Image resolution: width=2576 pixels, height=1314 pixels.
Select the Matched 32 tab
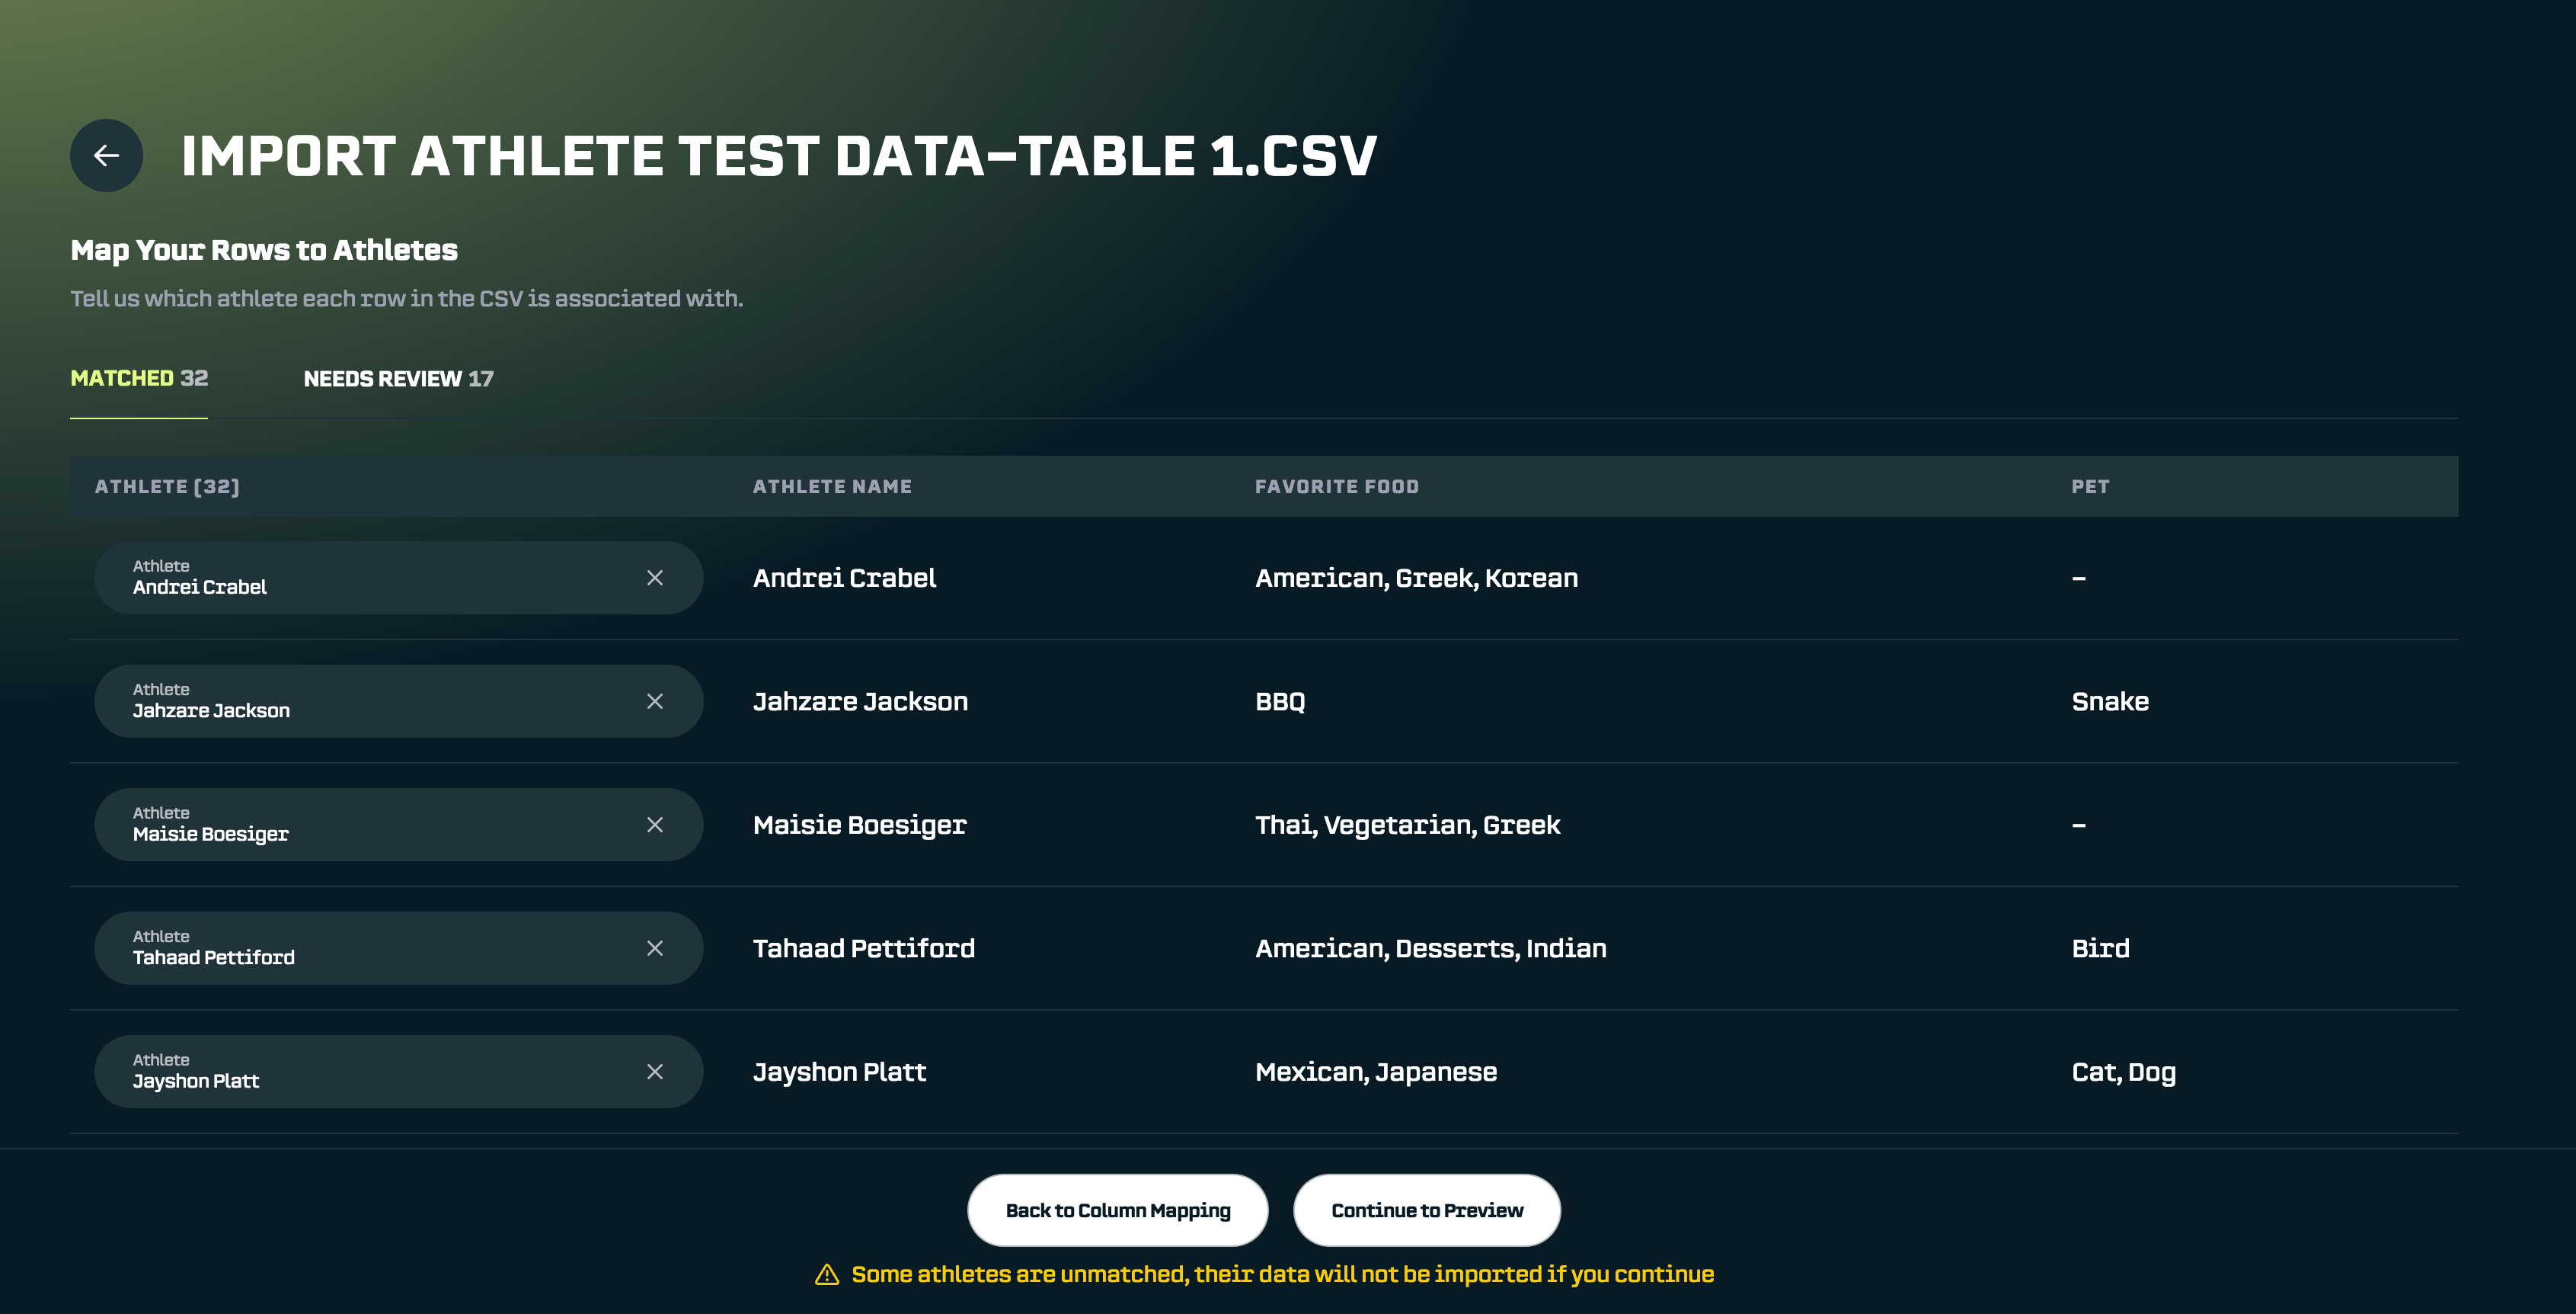pos(139,378)
